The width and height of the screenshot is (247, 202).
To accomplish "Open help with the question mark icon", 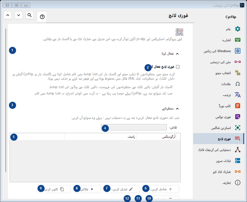I will tap(42, 17).
